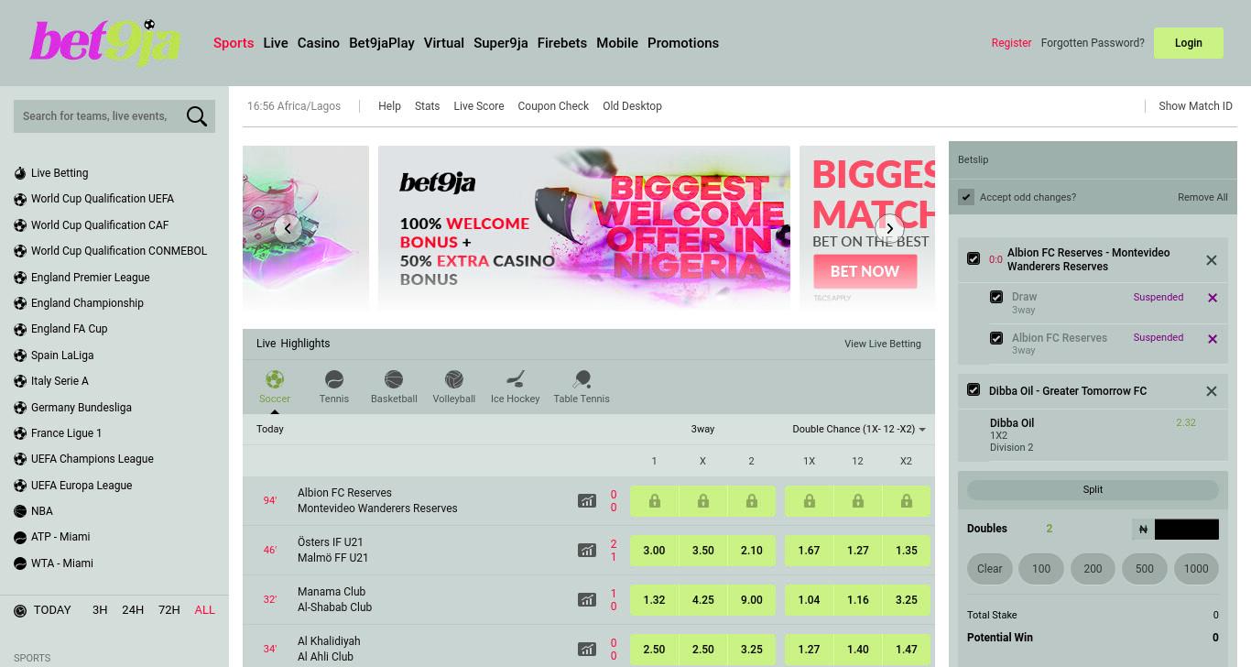
Task: Click the Clear stake button
Action: pyautogui.click(x=990, y=569)
